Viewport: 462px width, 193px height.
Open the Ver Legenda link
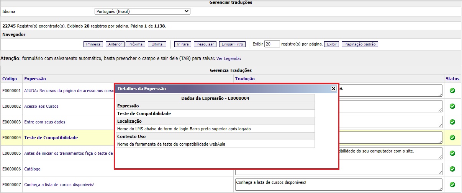click(x=229, y=59)
